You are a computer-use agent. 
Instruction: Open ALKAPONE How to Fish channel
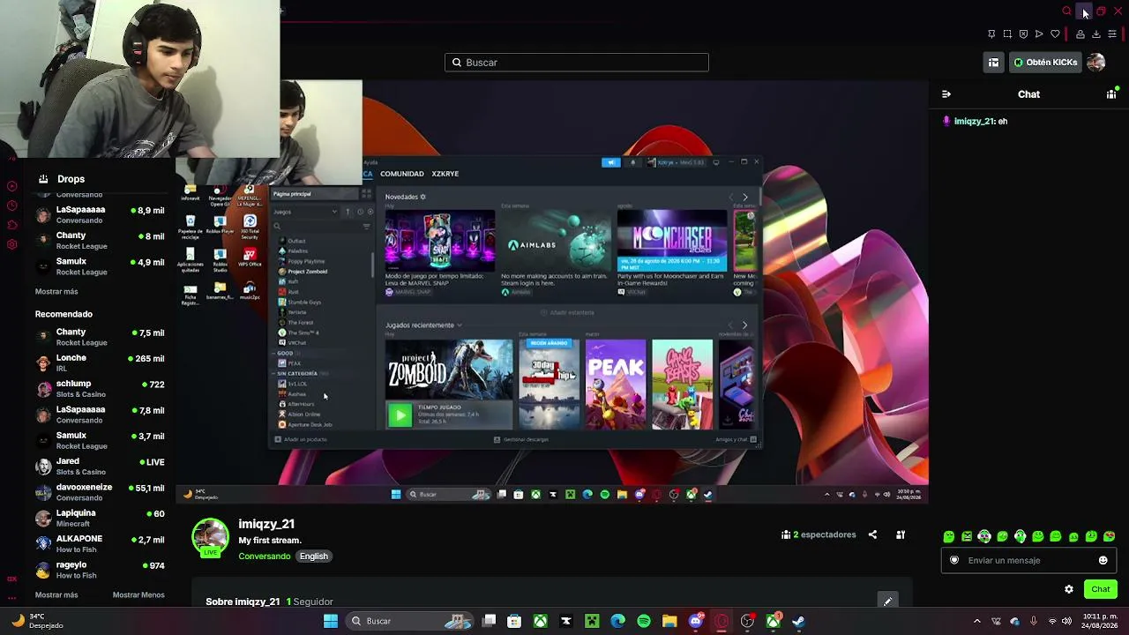pyautogui.click(x=100, y=543)
